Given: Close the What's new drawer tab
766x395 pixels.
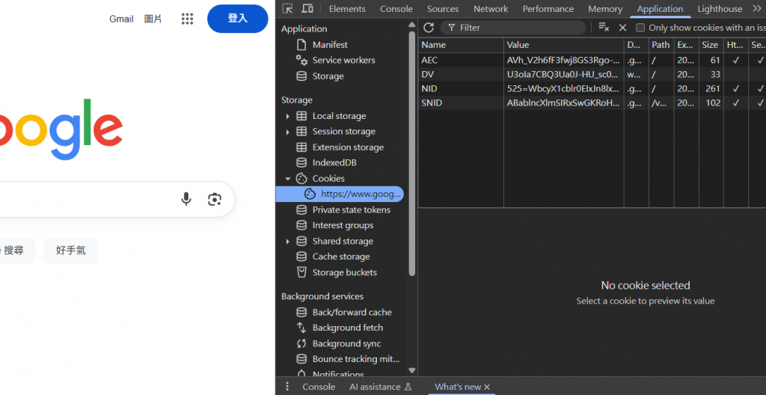Looking at the screenshot, I should click(x=486, y=388).
